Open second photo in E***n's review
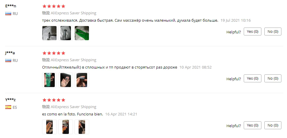Image resolution: width=287 pixels, height=138 pixels. [x=66, y=33]
